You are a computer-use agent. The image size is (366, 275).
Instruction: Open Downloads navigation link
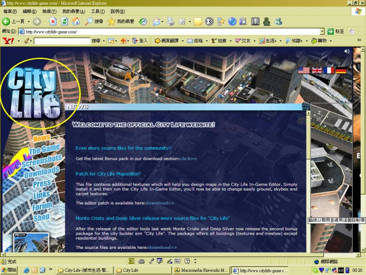(x=42, y=172)
